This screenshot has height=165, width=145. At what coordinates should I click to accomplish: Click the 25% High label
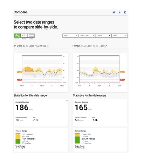point(85,136)
